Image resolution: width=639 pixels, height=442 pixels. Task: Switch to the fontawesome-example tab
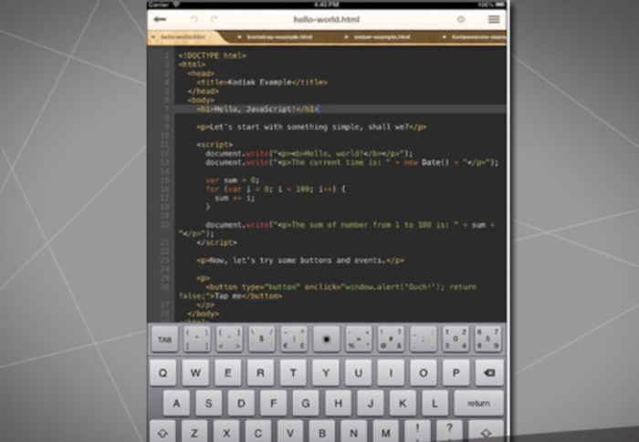click(x=479, y=37)
